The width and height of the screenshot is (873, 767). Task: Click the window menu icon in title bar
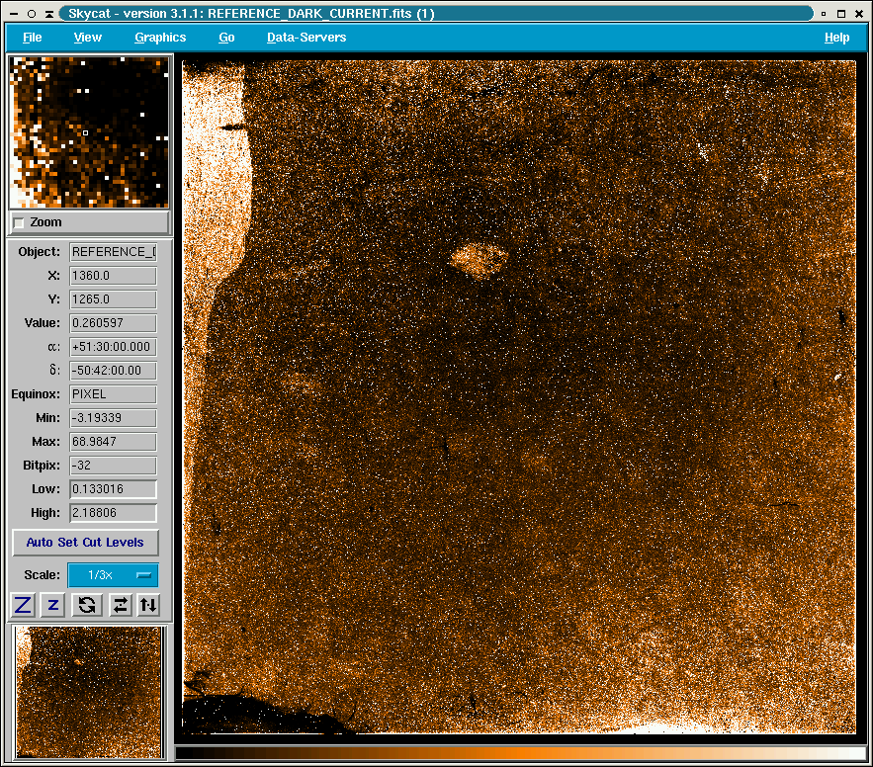pos(16,14)
